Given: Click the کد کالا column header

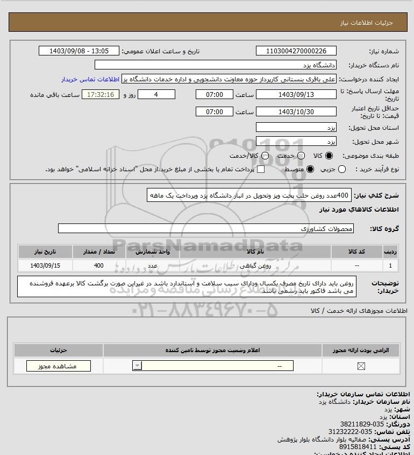Looking at the screenshot, I should pyautogui.click(x=356, y=251).
